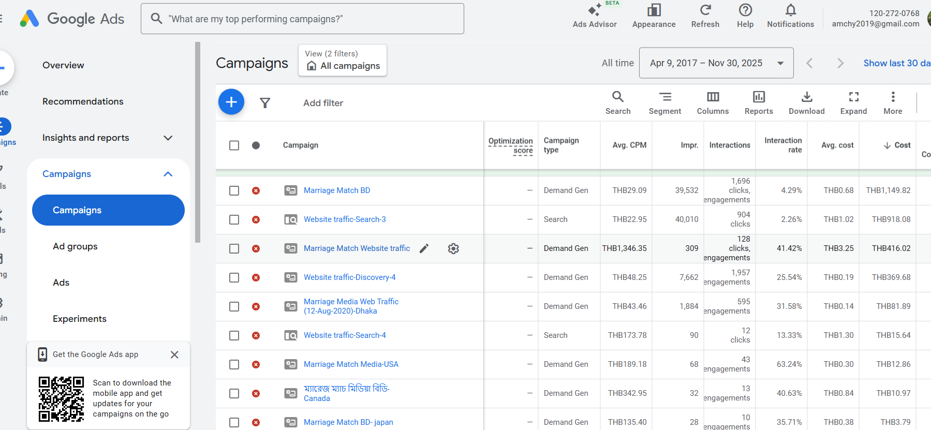Open the Reports tool
This screenshot has width=931, height=430.
[x=759, y=102]
